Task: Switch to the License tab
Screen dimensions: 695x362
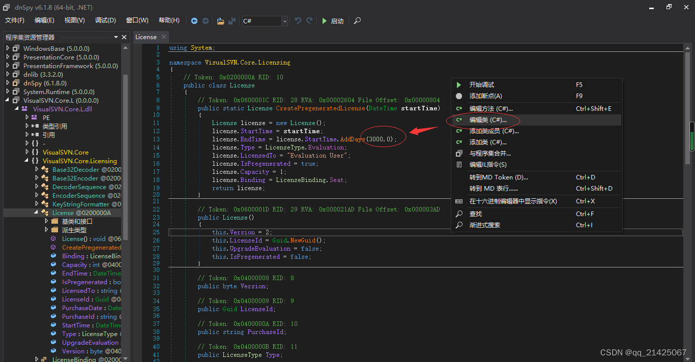Action: 147,37
